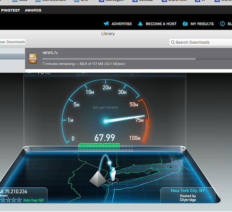Image resolution: width=232 pixels, height=212 pixels.
Task: Click the blue info circle icon
Action: coord(222,24)
